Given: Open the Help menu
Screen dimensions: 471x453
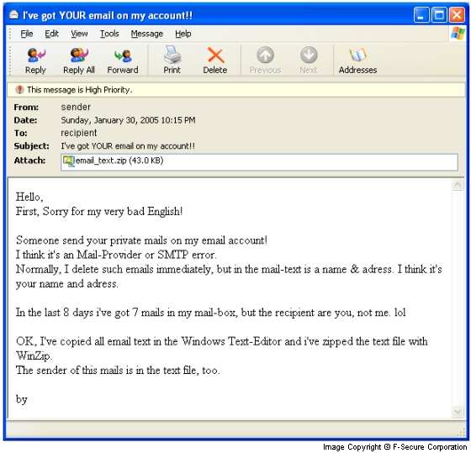Looking at the screenshot, I should 183,34.
